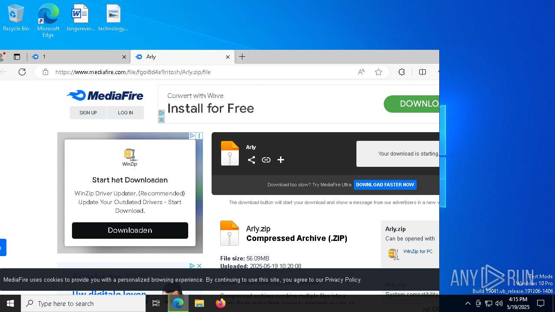Open the Privacy Policy link

[343, 280]
